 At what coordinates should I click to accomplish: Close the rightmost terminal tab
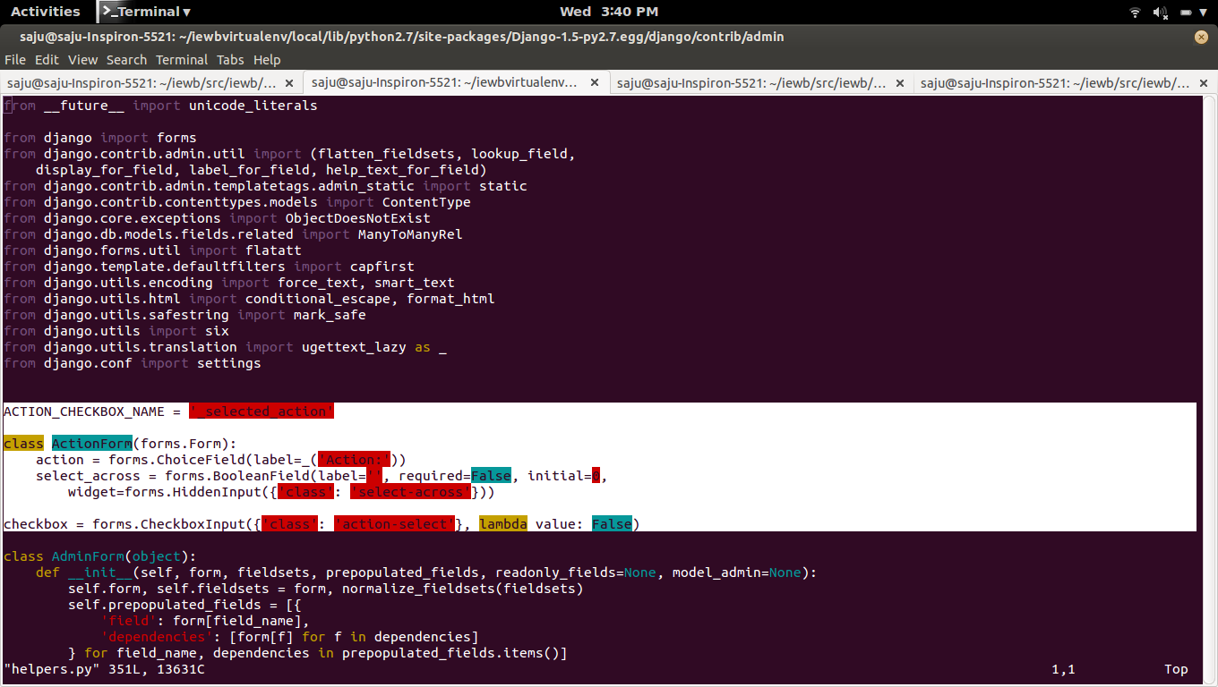point(1205,83)
